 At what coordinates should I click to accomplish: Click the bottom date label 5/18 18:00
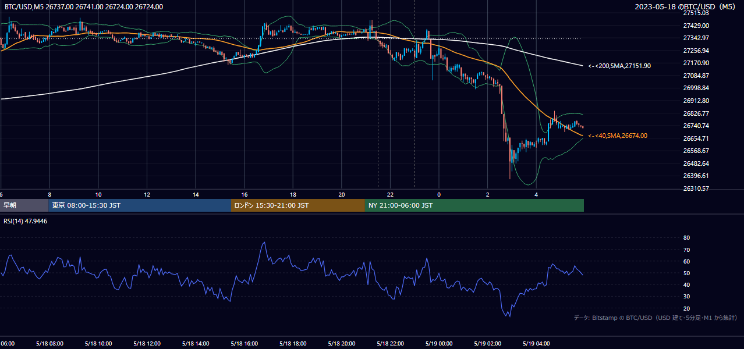coord(293,344)
